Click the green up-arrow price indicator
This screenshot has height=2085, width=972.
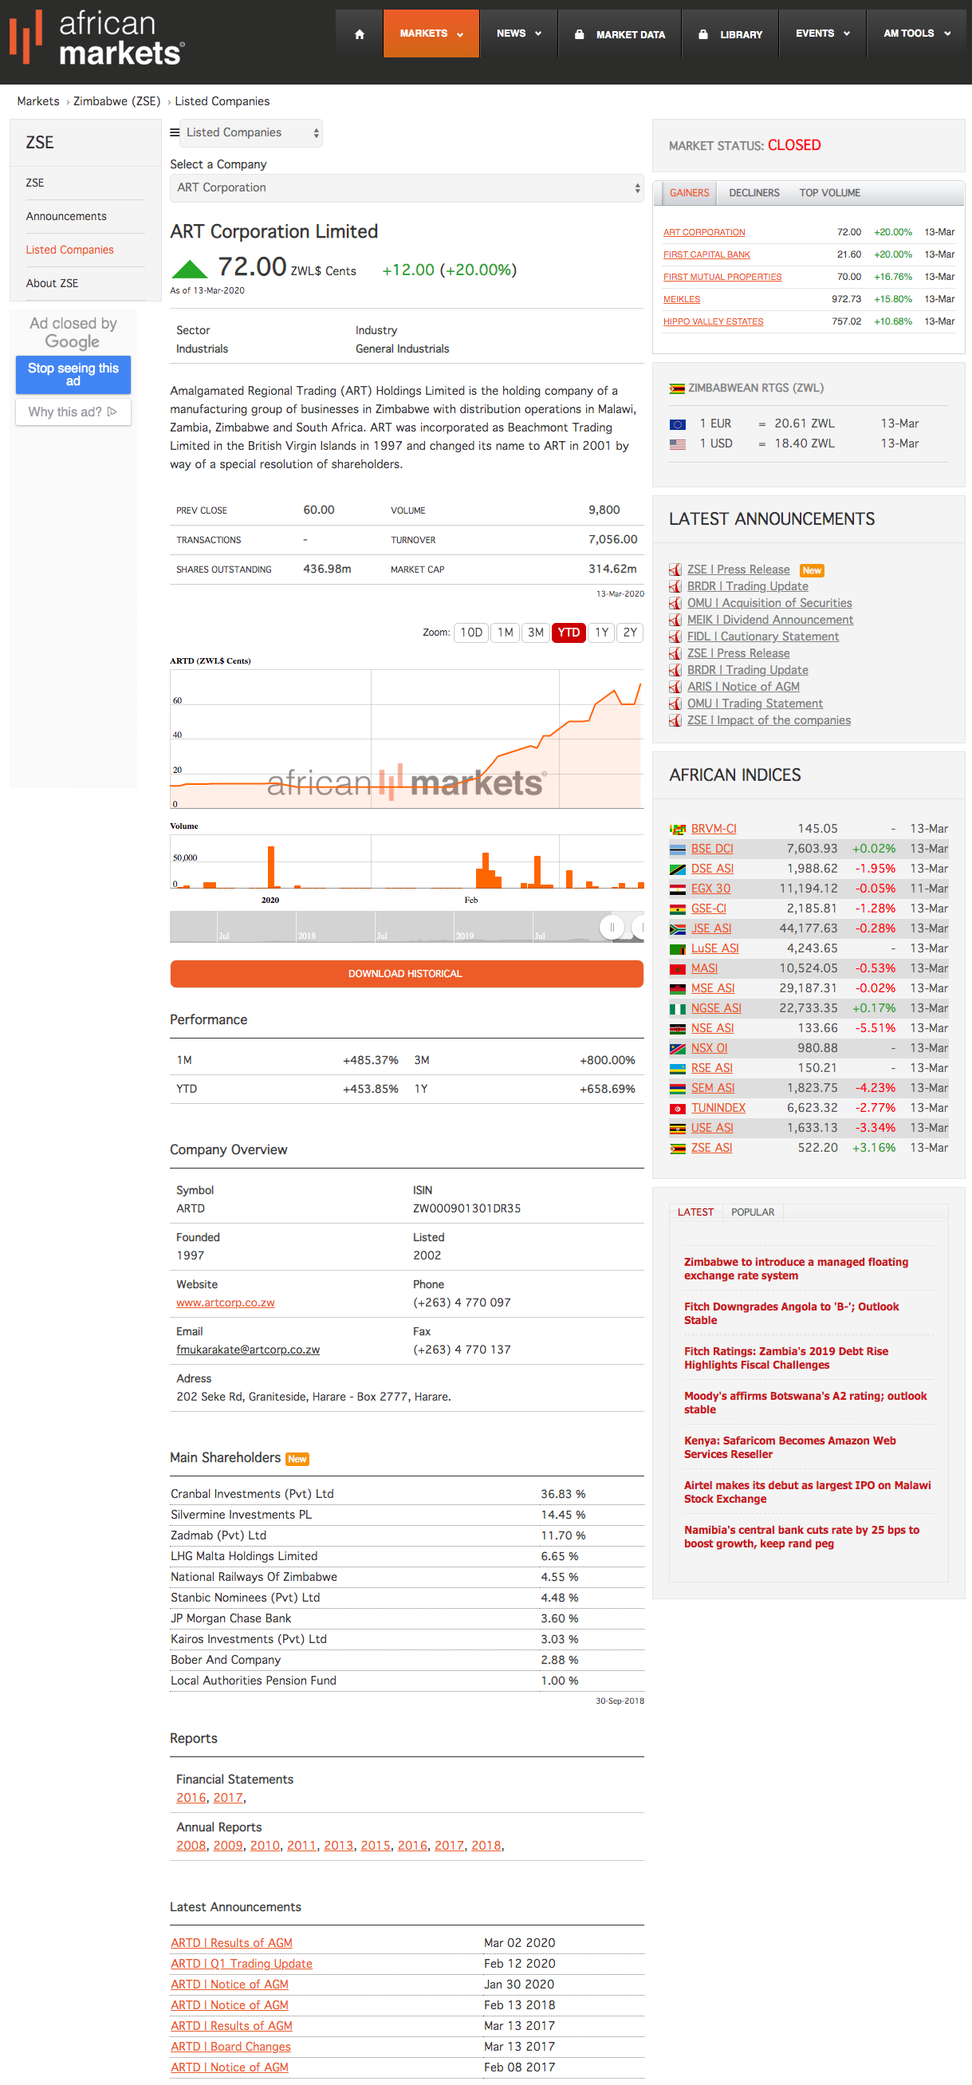[x=191, y=269]
